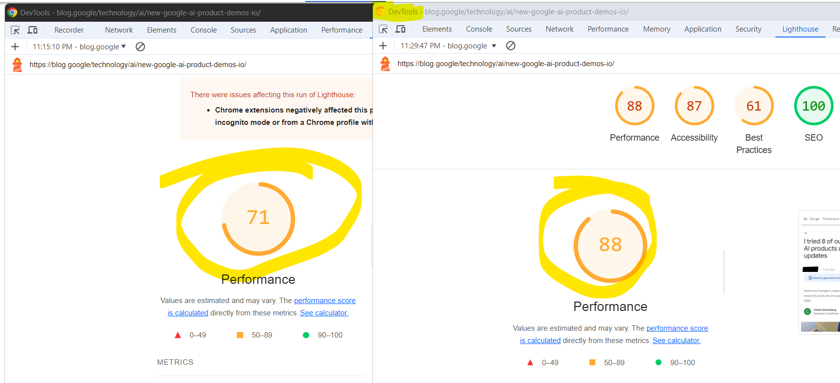This screenshot has width=840, height=383.
Task: Click red triangle 0–49 legend in left window
Action: pyautogui.click(x=190, y=335)
